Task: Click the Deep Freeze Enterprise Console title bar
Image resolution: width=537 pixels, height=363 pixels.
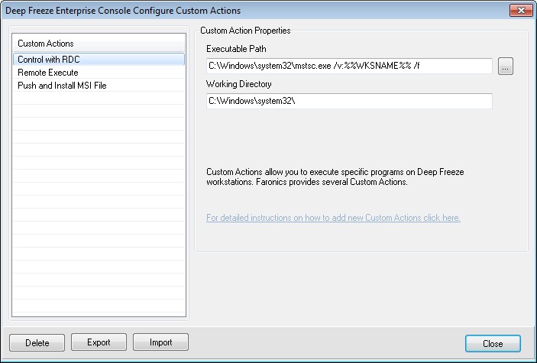Action: [229, 11]
